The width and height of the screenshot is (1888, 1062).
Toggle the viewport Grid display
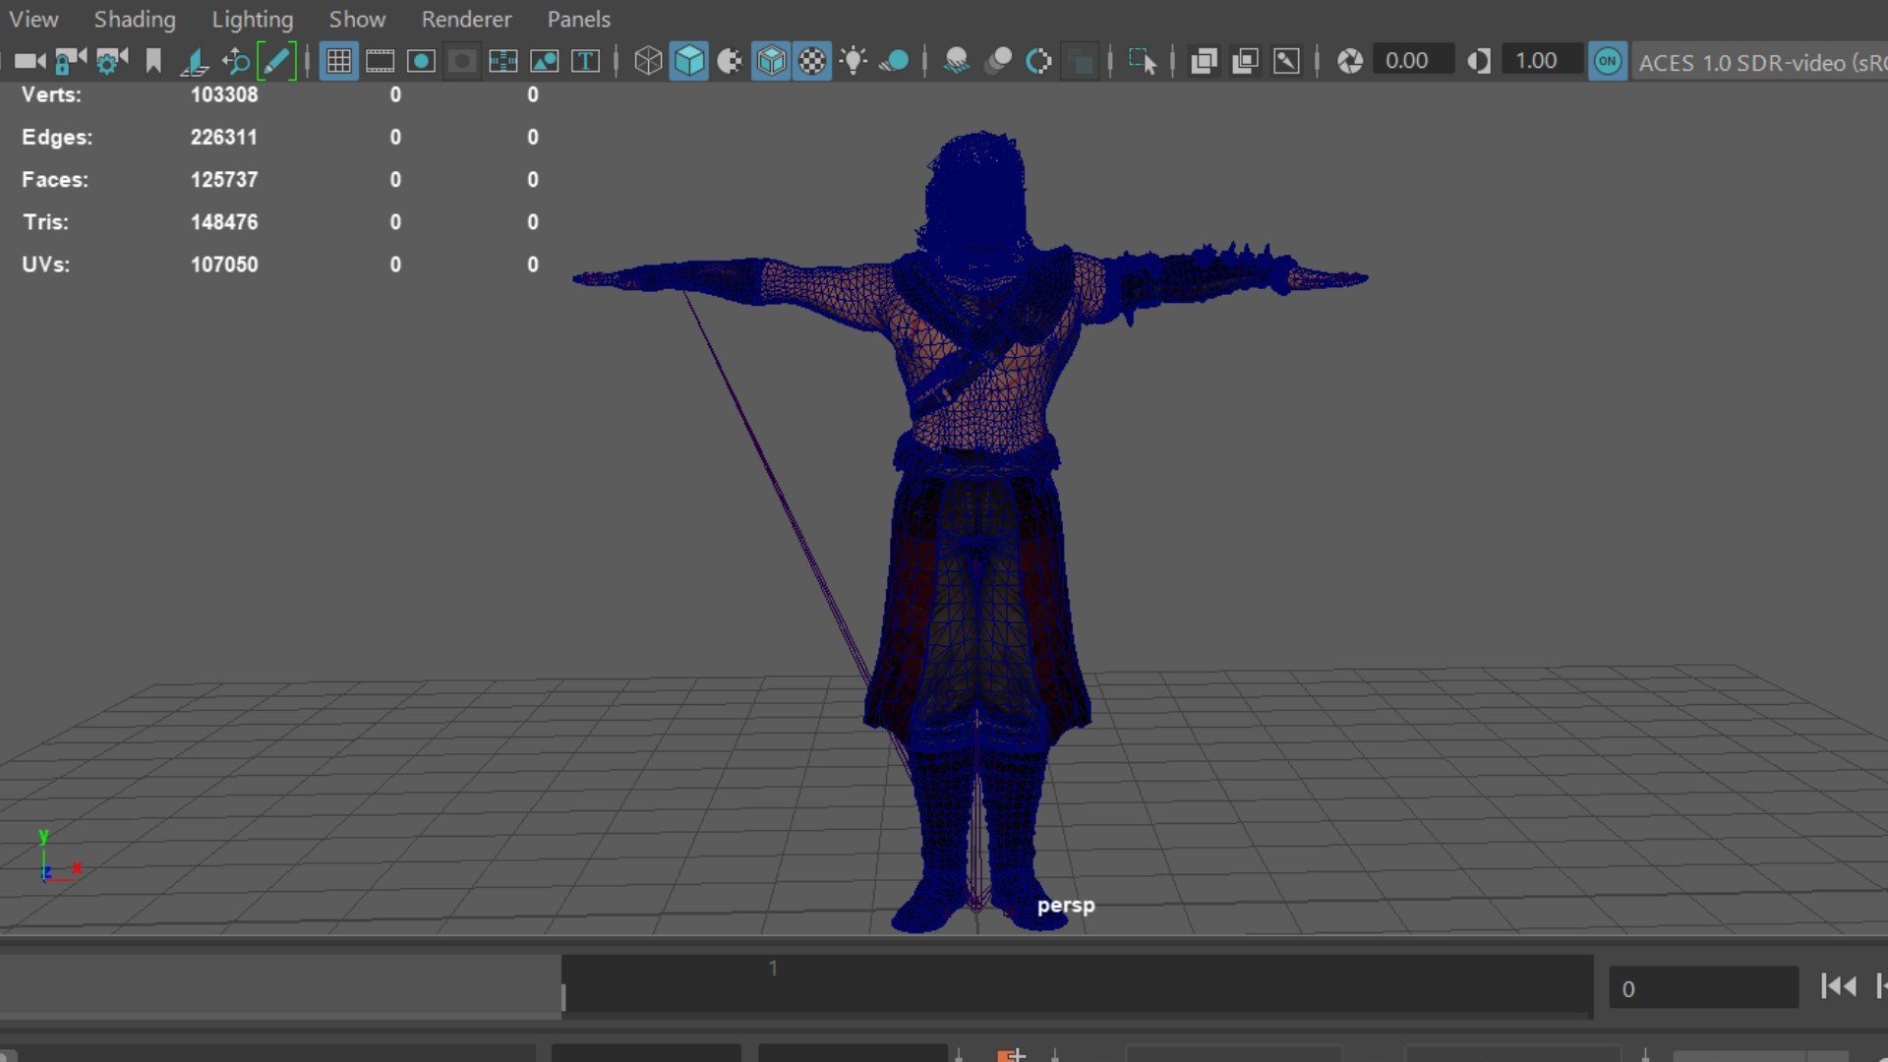click(338, 61)
